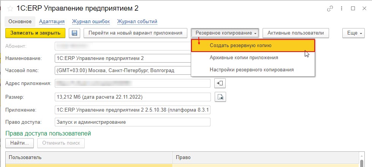Image resolution: width=372 pixels, height=167 pixels.
Task: Click Перейти на новый вариант приложения
Action: tap(135, 33)
